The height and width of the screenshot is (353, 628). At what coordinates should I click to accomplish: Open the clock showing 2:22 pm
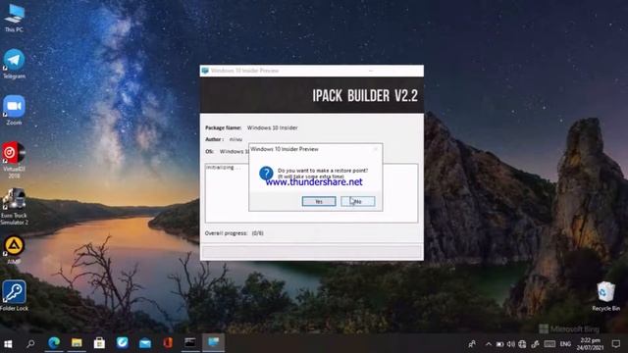pyautogui.click(x=590, y=344)
